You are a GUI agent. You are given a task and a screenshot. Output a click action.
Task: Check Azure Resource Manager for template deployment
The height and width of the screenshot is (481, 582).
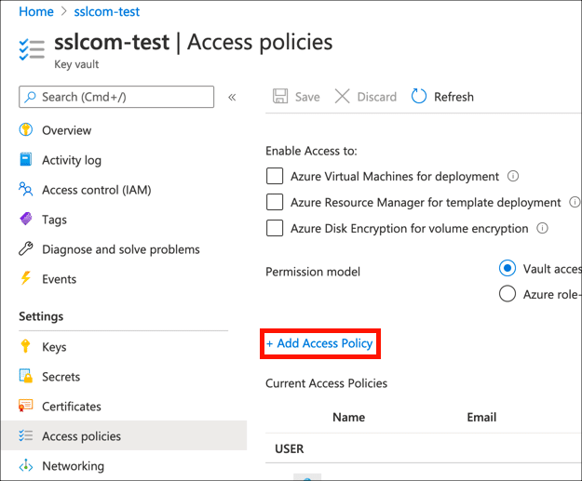275,202
